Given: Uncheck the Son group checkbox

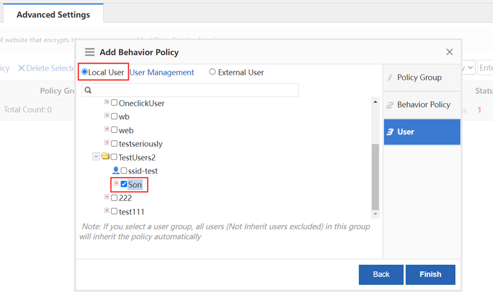Looking at the screenshot, I should coord(124,184).
